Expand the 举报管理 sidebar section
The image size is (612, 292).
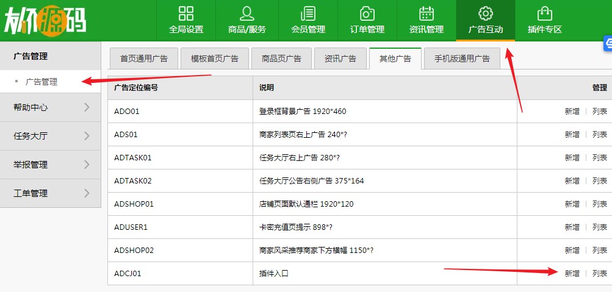point(50,165)
